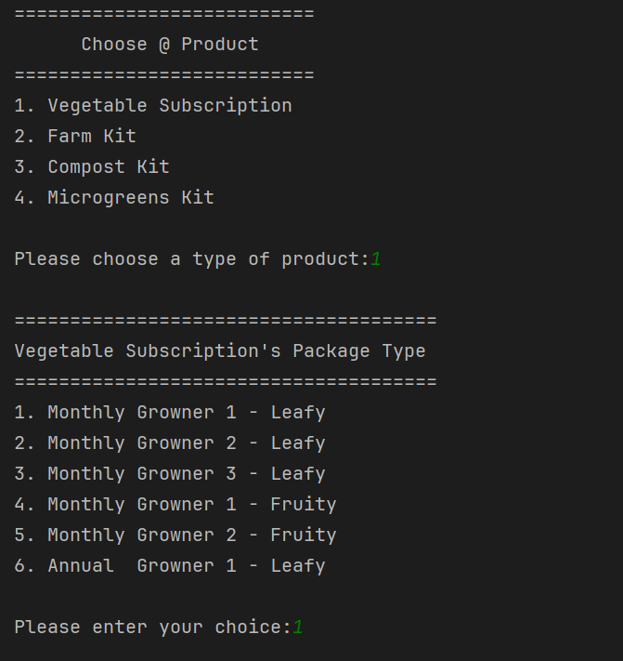
Task: Select the "2. Farm Kit" line
Action: pyautogui.click(x=75, y=137)
